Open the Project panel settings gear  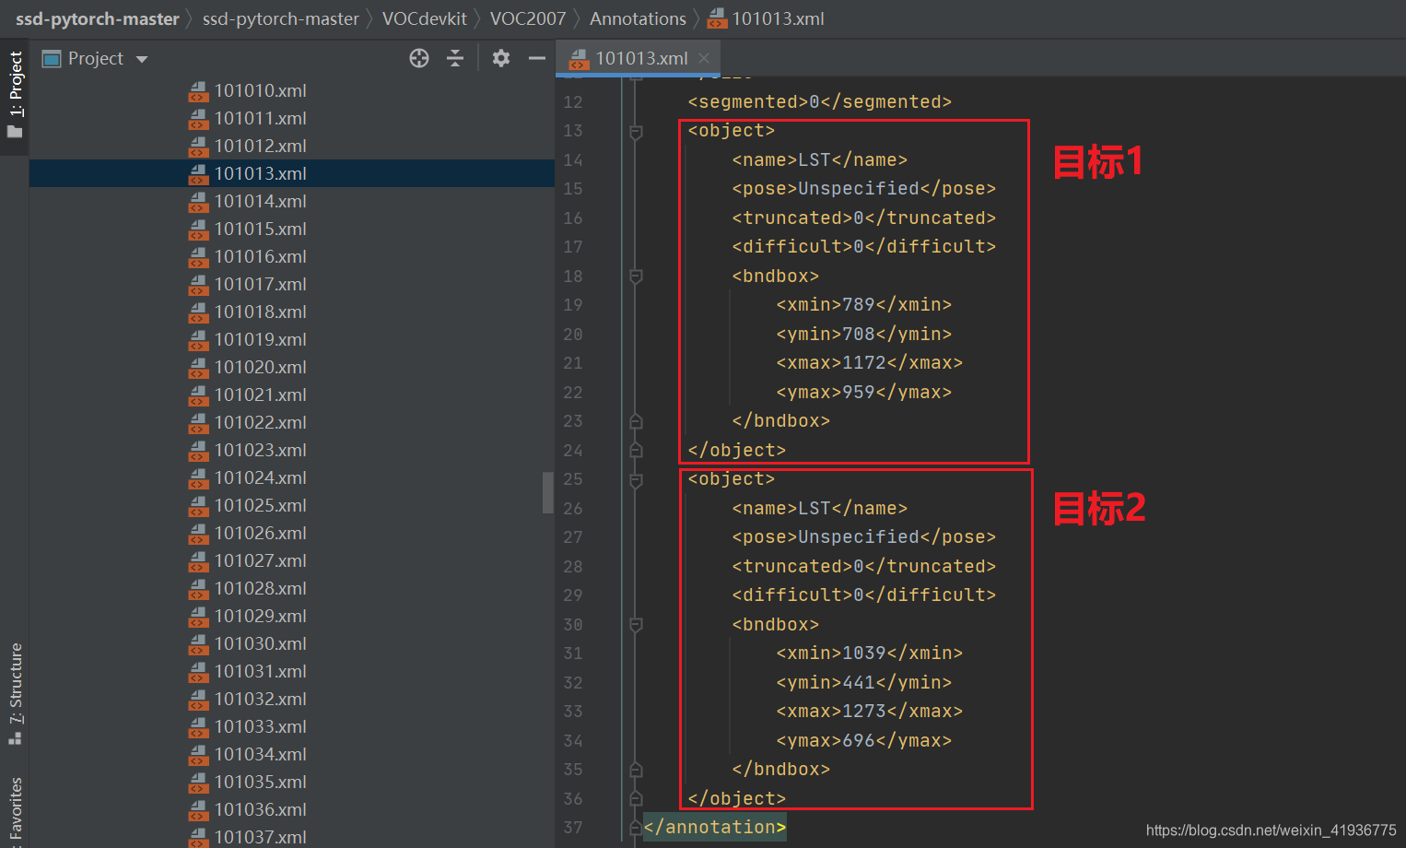pyautogui.click(x=501, y=59)
